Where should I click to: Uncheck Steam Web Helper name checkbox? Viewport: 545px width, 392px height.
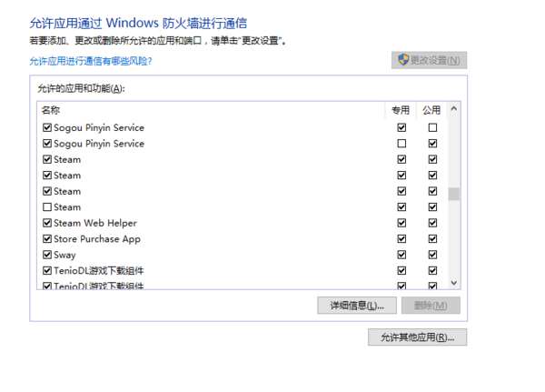coord(47,223)
